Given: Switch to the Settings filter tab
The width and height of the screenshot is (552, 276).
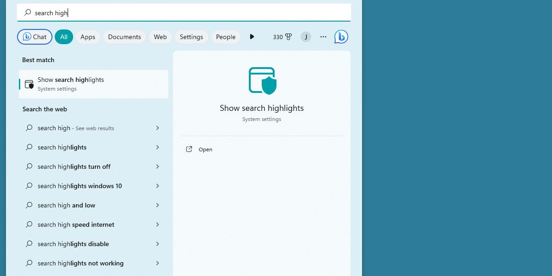Looking at the screenshot, I should pos(191,37).
